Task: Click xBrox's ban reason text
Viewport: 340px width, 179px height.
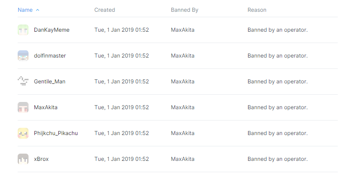Action: click(278, 159)
